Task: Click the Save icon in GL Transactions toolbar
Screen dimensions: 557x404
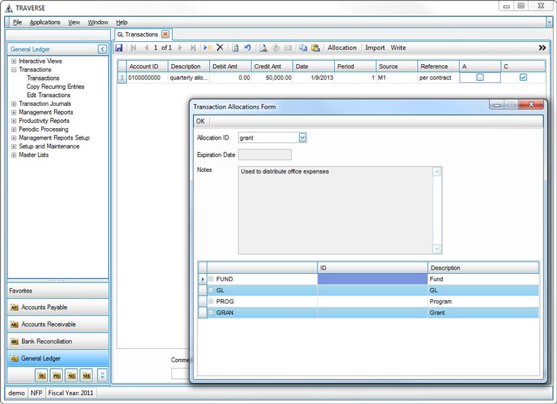Action: 119,48
